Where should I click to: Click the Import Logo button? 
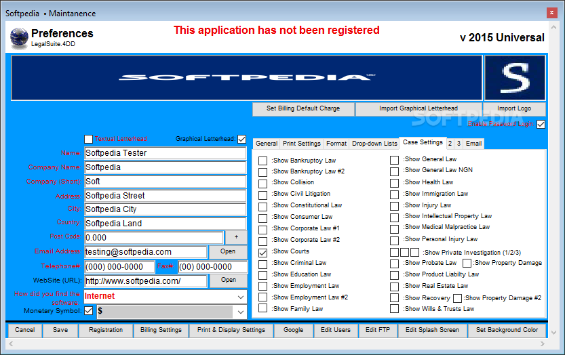pos(514,108)
